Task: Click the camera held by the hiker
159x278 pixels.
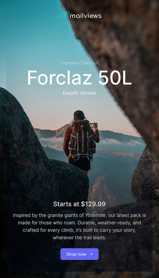Action: 92,125
